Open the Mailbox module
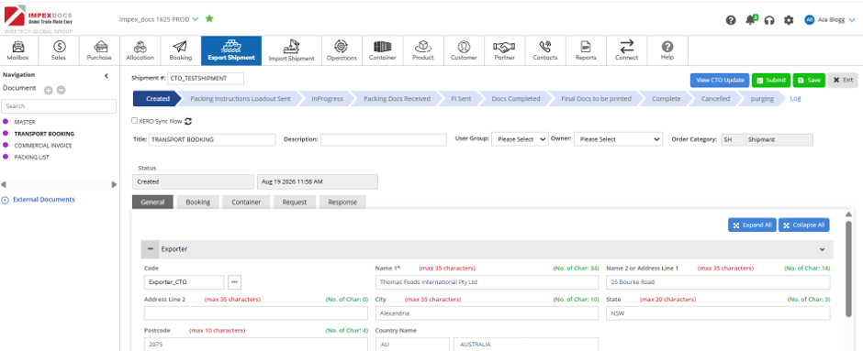This screenshot has height=351, width=863. click(x=18, y=50)
